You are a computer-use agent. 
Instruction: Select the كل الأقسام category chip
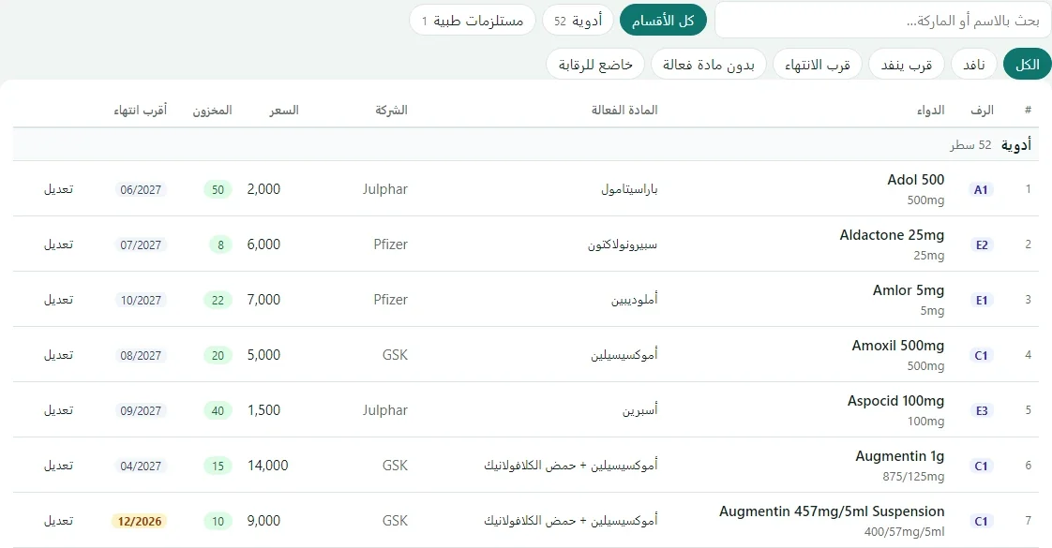663,20
